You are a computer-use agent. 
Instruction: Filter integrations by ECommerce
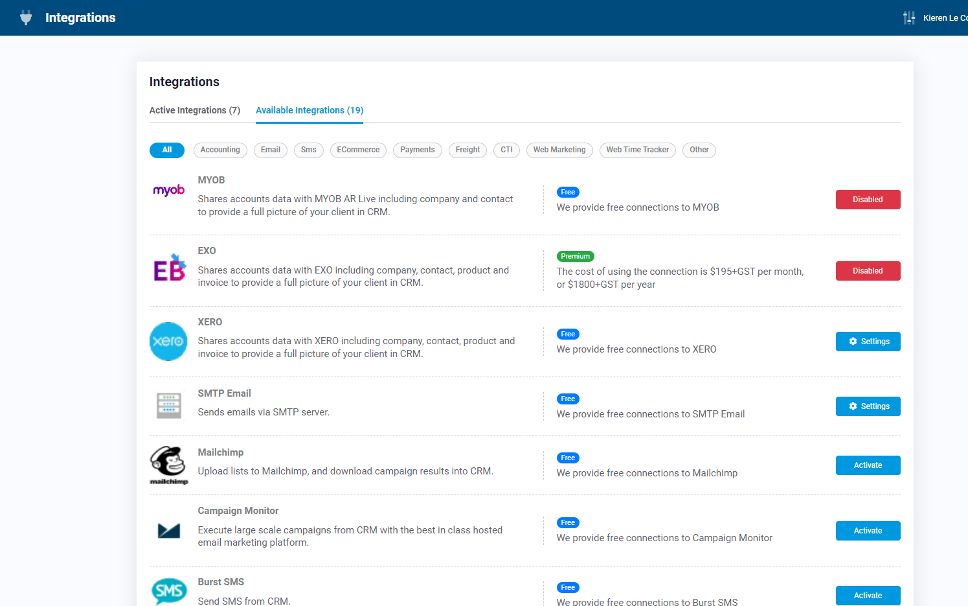[x=358, y=150]
